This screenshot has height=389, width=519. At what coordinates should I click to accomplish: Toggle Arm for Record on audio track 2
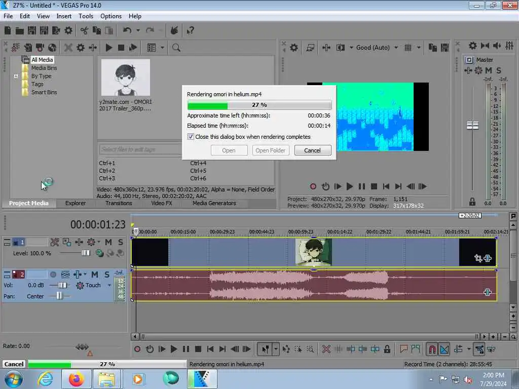[53, 275]
